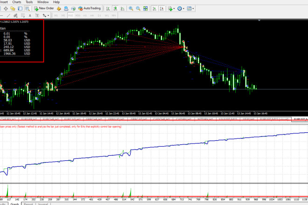This screenshot has width=308, height=205.
Task: Expand the Indicators dropdown arrow
Action: [x=174, y=9]
